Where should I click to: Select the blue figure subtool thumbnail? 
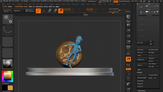click(141, 13)
